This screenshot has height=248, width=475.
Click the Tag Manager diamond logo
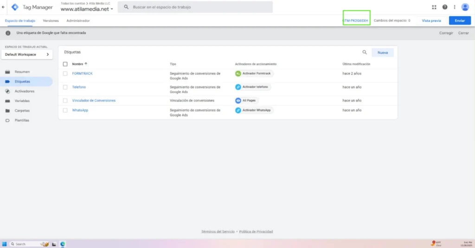click(15, 7)
